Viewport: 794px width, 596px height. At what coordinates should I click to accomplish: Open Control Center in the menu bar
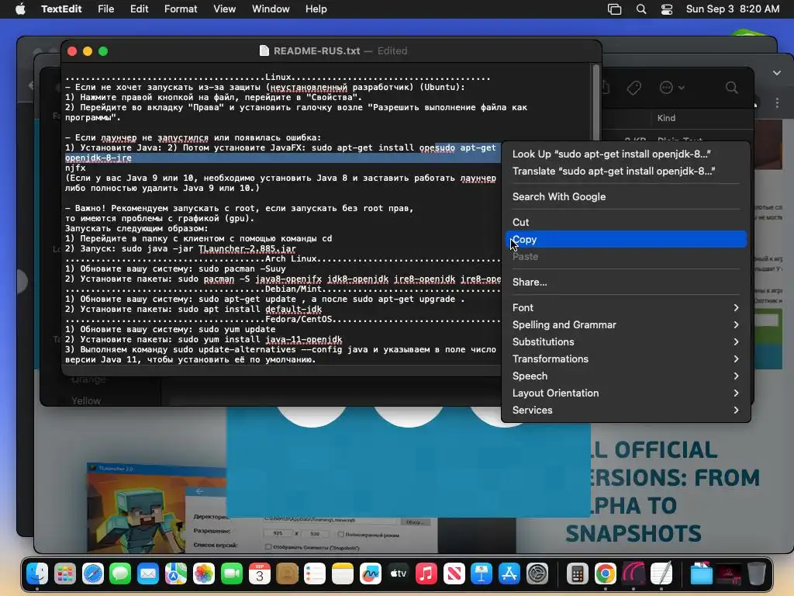tap(667, 9)
